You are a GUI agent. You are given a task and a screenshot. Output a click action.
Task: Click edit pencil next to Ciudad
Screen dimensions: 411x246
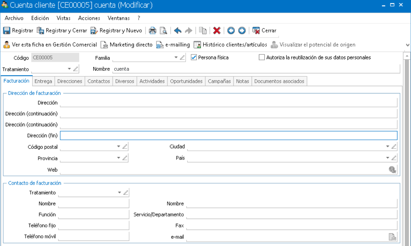coord(394,146)
